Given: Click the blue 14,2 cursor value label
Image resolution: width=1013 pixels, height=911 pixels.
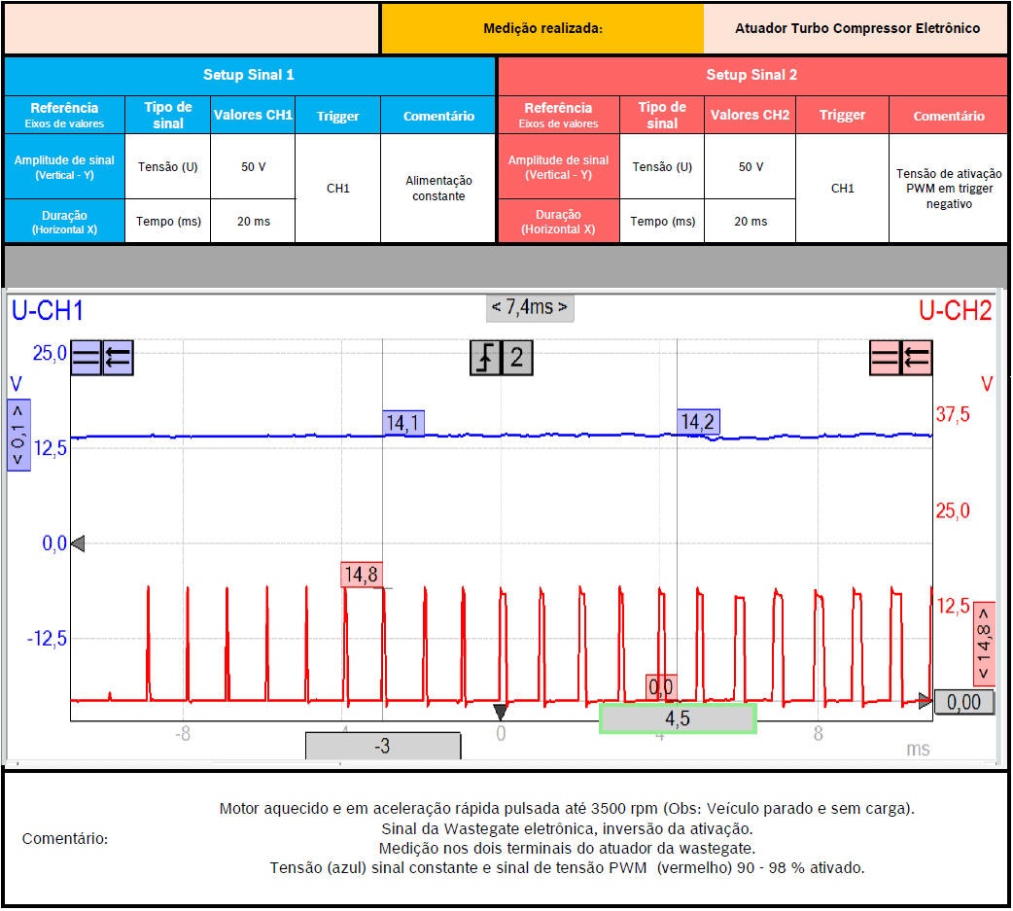Looking at the screenshot, I should pyautogui.click(x=698, y=421).
